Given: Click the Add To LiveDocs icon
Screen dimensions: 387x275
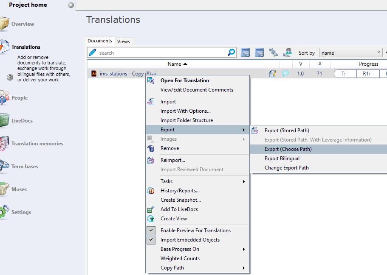Looking at the screenshot, I should pos(151,209).
